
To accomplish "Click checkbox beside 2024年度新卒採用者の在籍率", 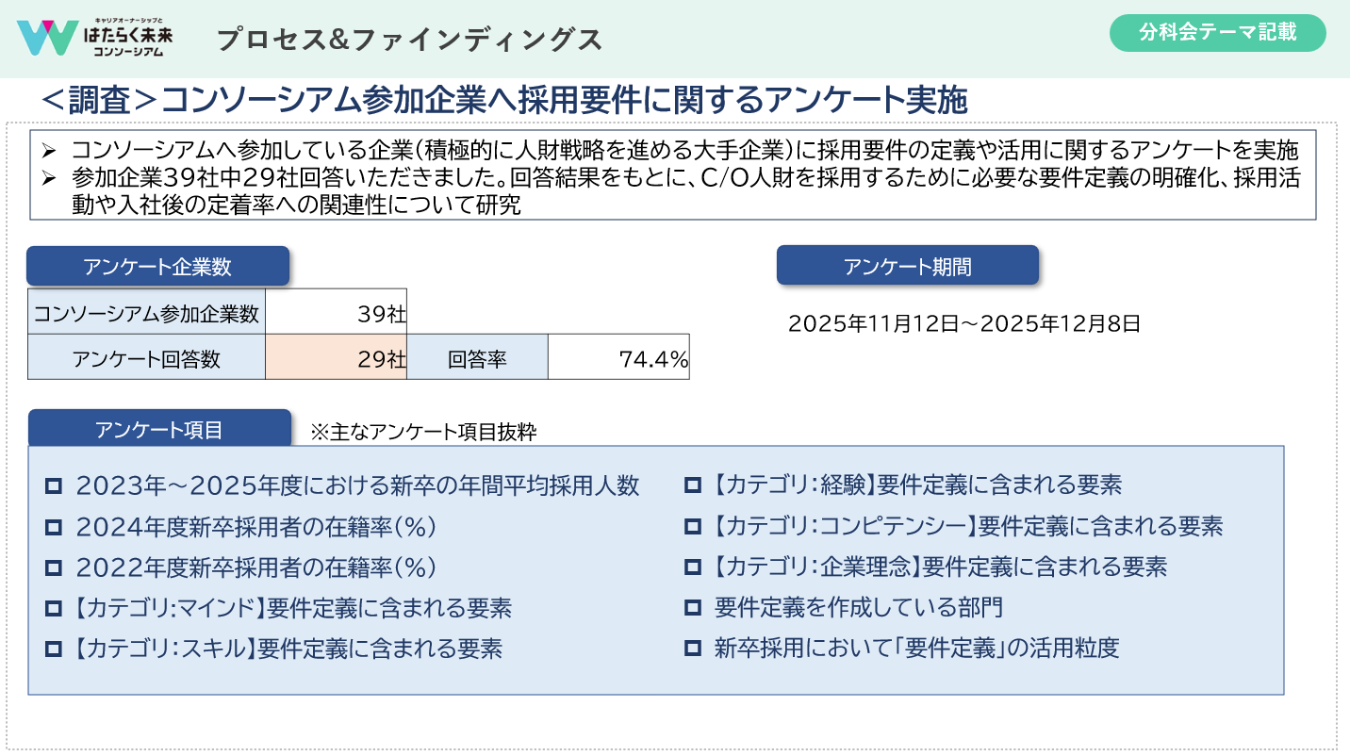I will click(x=54, y=527).
